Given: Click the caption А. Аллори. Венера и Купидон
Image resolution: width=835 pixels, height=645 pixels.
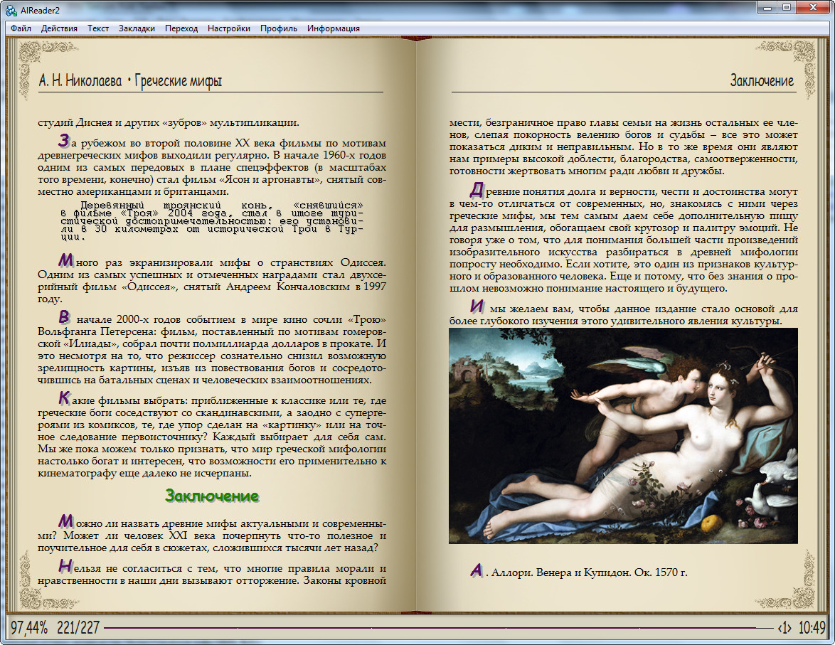Looking at the screenshot, I should (580, 572).
